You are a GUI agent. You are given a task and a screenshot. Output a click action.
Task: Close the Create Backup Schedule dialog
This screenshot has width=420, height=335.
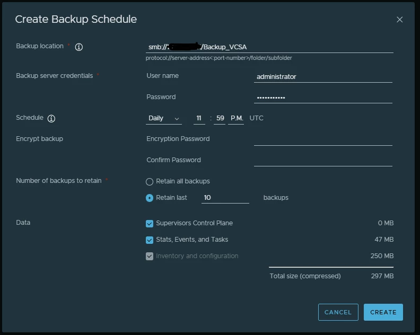pos(399,20)
